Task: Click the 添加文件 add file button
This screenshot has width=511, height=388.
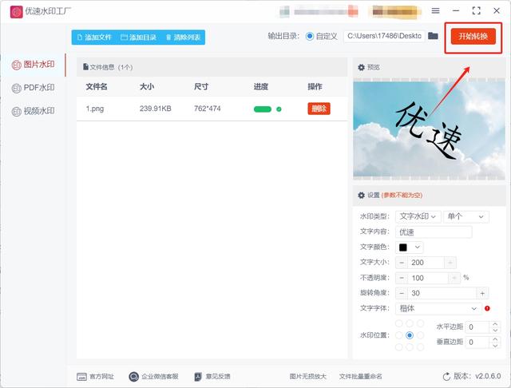Action: pos(94,38)
